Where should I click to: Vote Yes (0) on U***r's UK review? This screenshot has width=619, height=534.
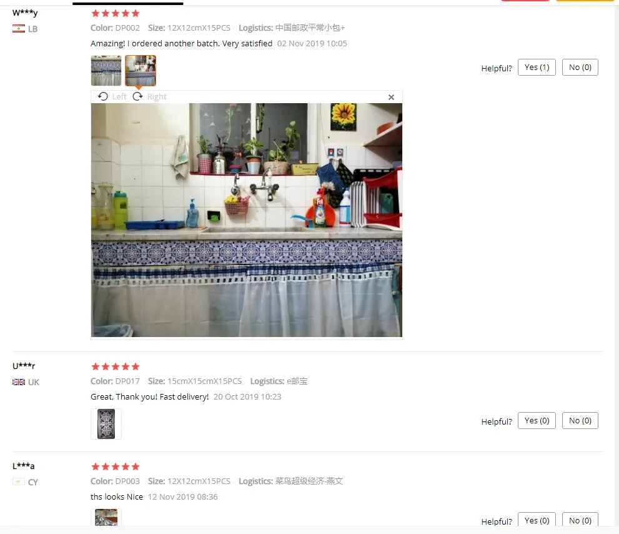pos(537,421)
